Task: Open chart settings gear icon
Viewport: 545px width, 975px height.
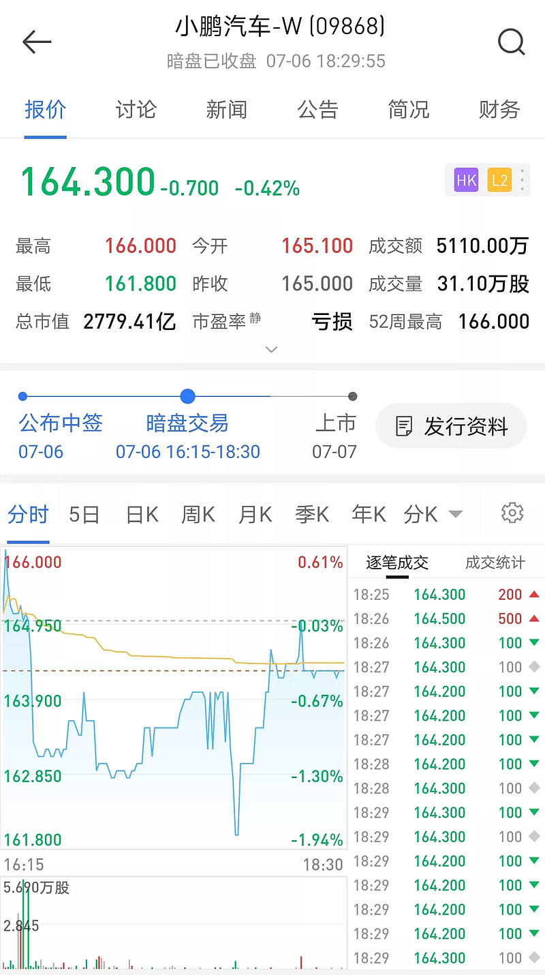Action: point(512,513)
